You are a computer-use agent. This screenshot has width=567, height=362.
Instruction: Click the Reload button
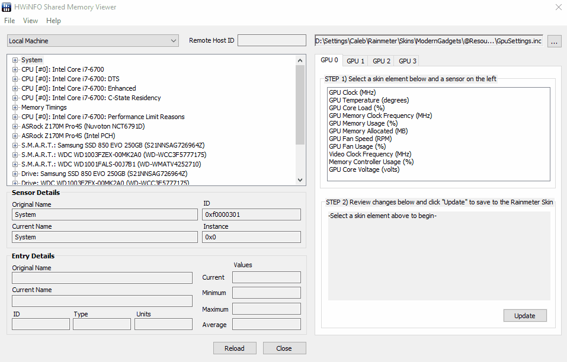[x=235, y=348]
